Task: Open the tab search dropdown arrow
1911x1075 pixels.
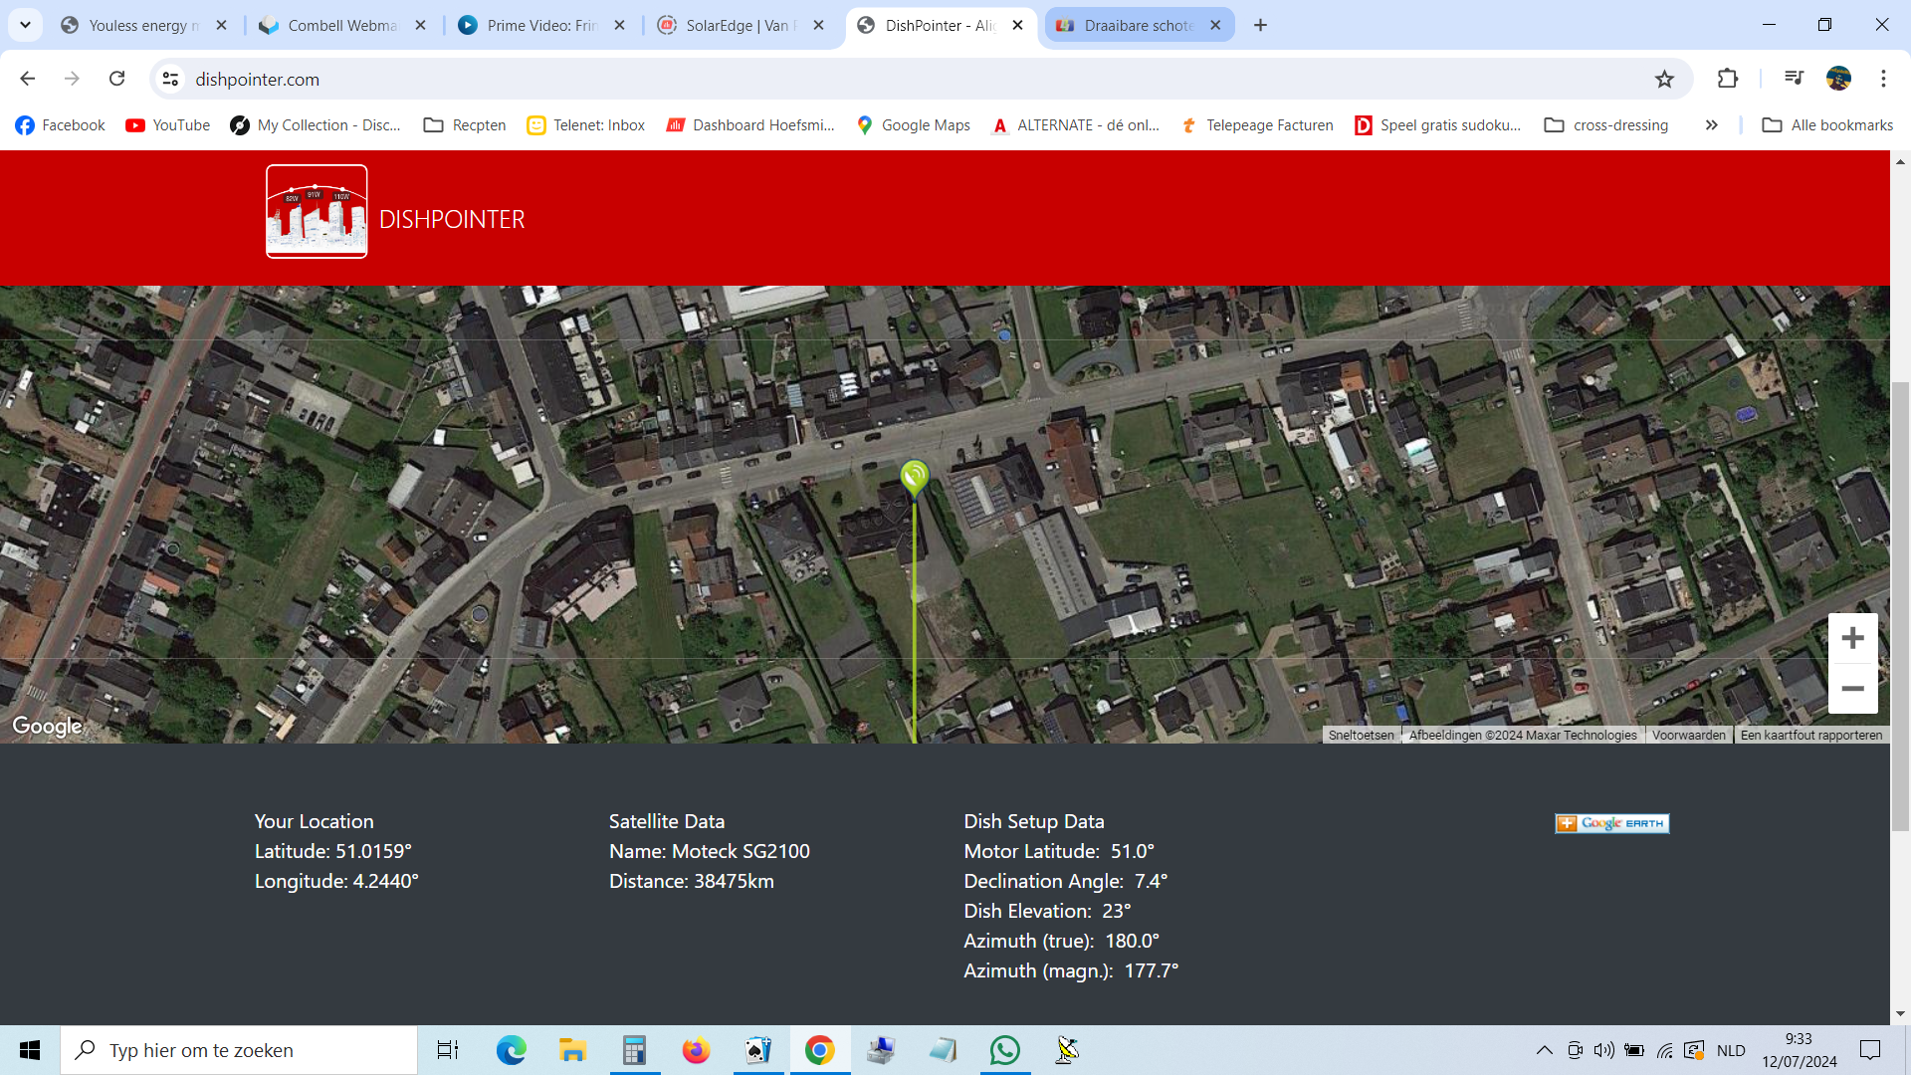Action: click(x=25, y=25)
